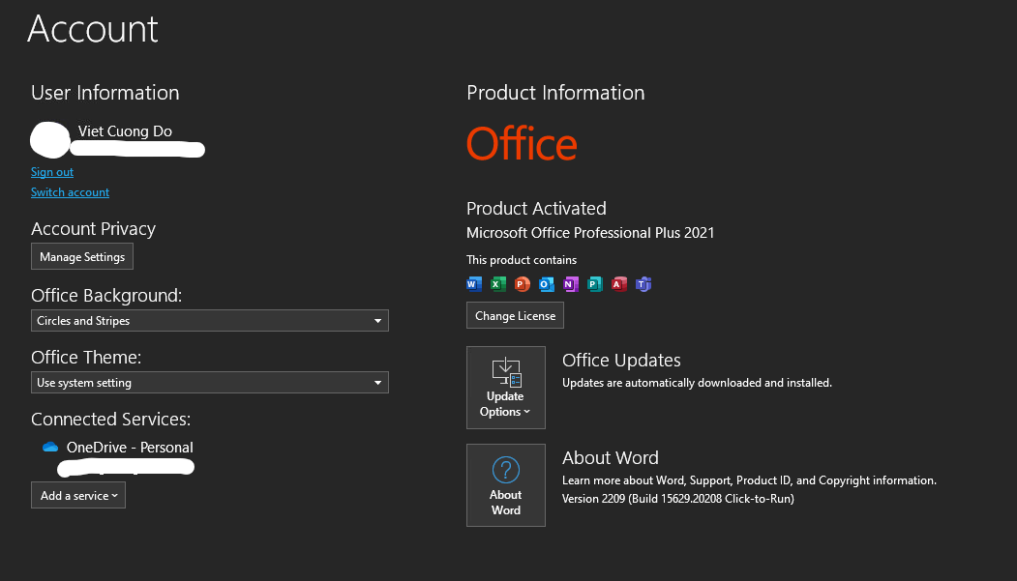Viewport: 1017px width, 581px height.
Task: Click the user profile picture
Action: (50, 140)
